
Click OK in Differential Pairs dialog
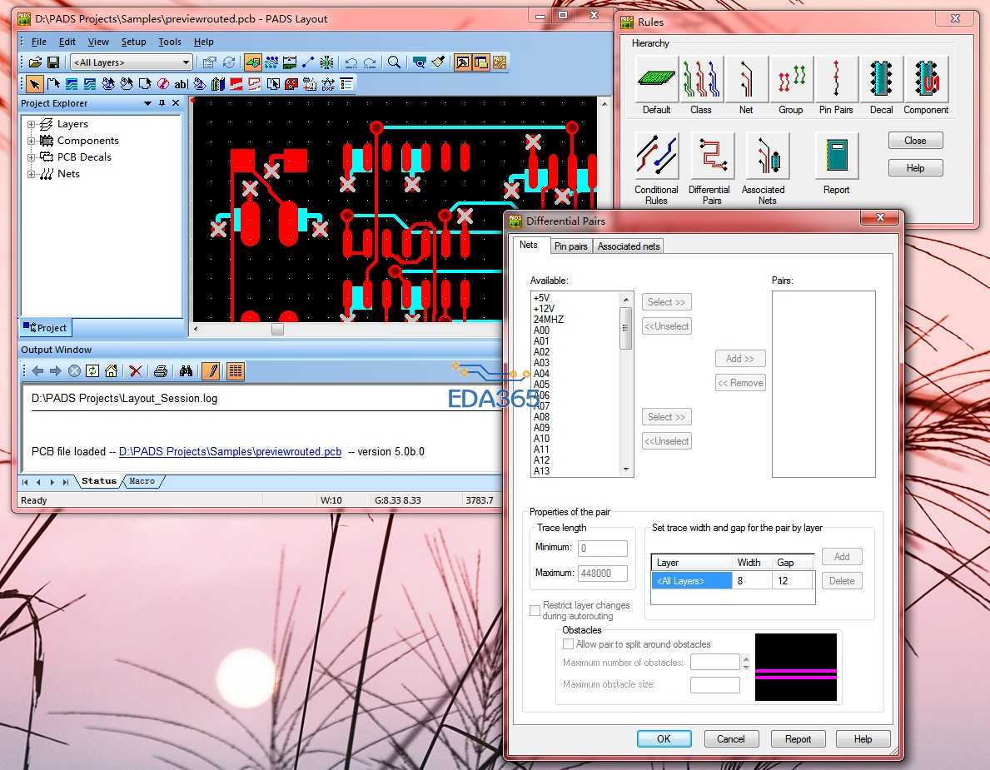(664, 738)
